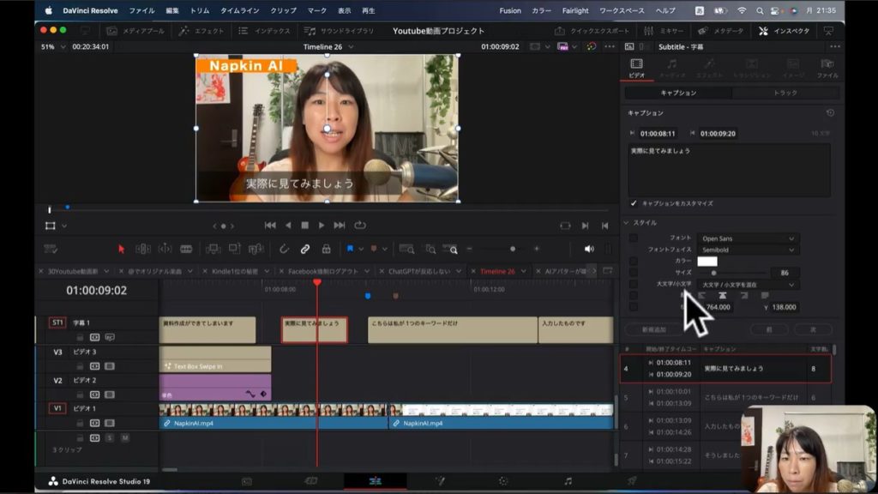Open the フォント Open Sans dropdown
This screenshot has height=494, width=878.
pyautogui.click(x=747, y=238)
